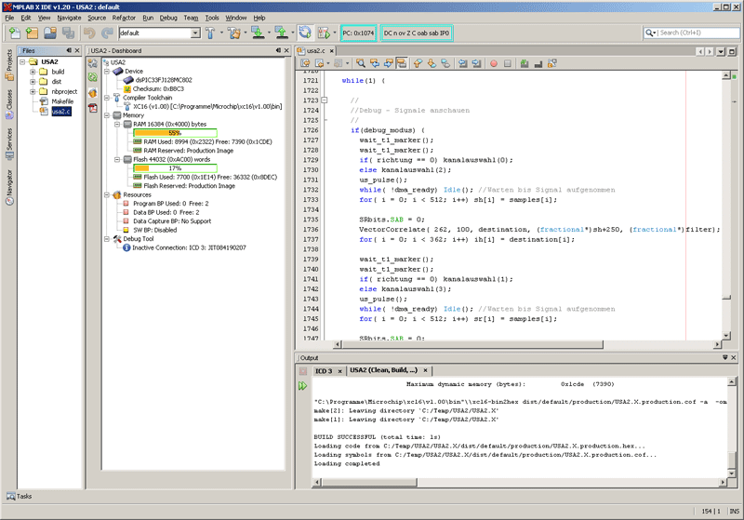
Task: Close the usa2.c editor tab
Action: click(332, 51)
